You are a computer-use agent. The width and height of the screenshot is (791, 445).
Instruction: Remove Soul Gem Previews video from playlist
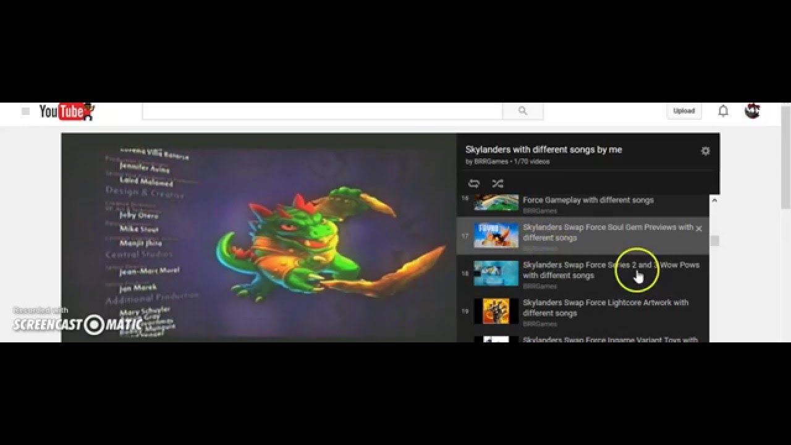tap(699, 229)
